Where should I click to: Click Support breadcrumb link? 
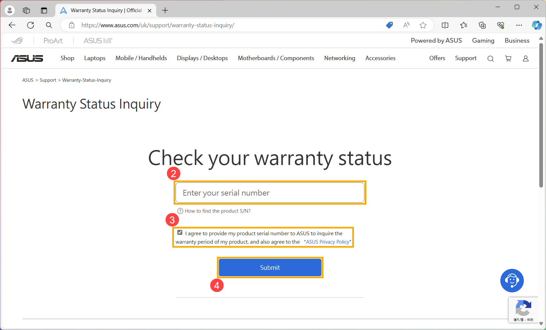48,80
